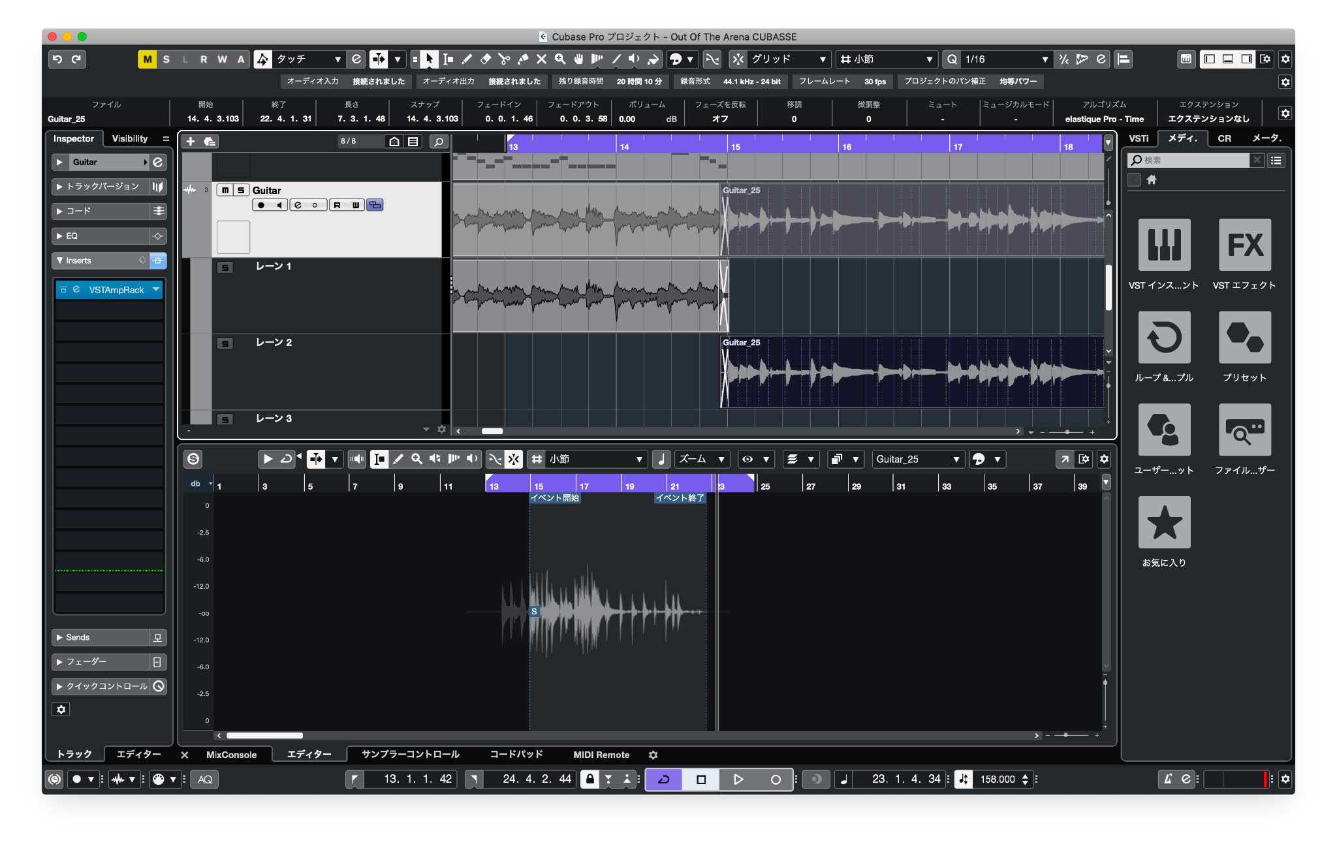
Task: Click the transport Record button
Action: (x=776, y=779)
